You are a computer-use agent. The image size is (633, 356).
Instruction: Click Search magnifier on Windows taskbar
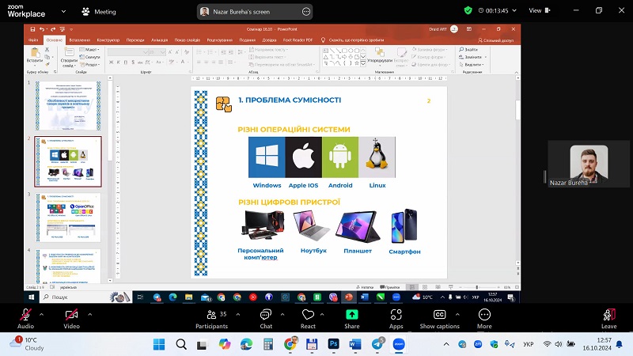click(x=181, y=344)
